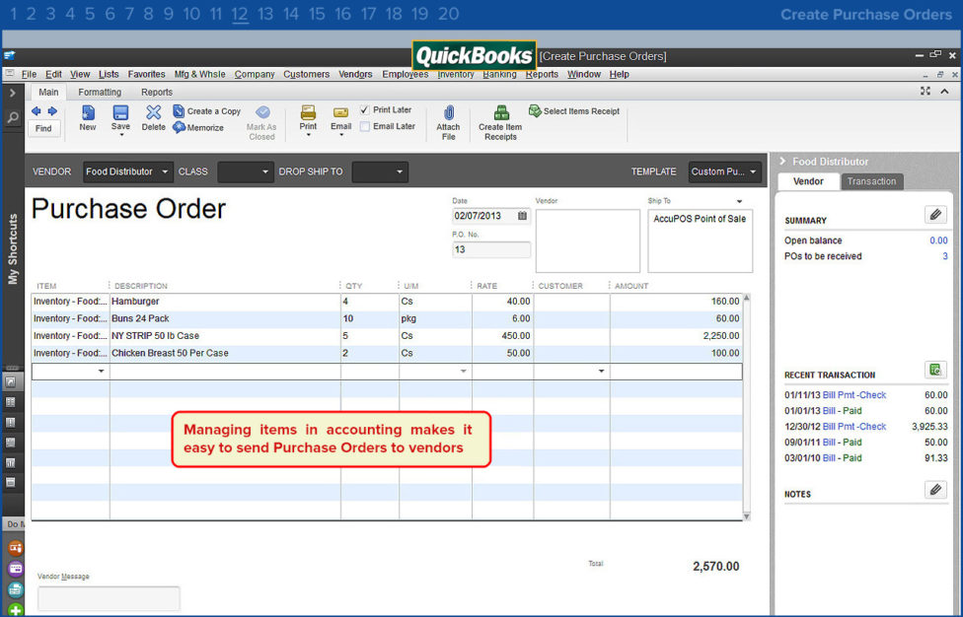Open the search magnifier in the sidebar
Viewport: 963px width, 617px height.
click(x=12, y=117)
